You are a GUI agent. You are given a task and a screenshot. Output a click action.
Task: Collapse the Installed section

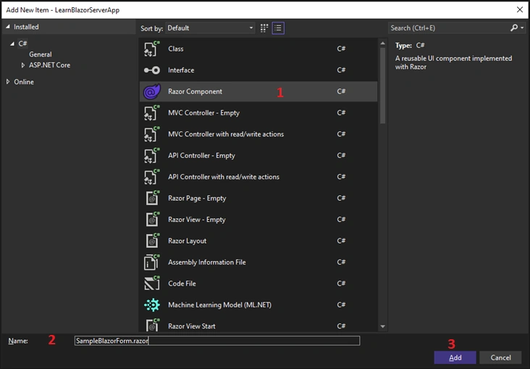pyautogui.click(x=8, y=27)
